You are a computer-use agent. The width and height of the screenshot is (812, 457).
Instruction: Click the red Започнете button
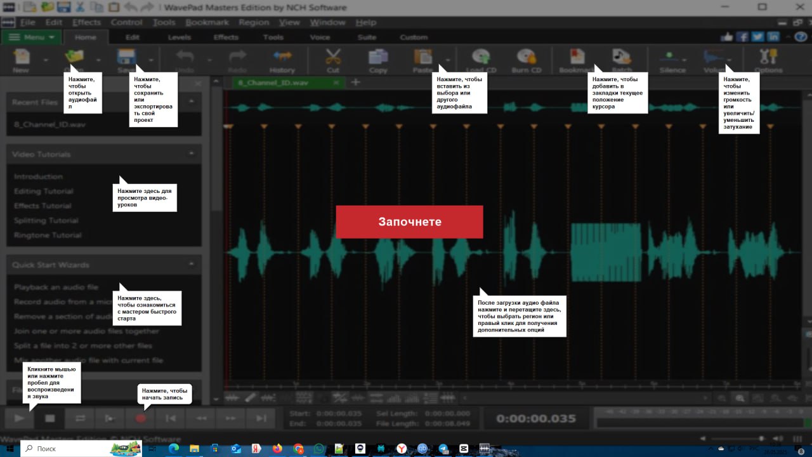(x=409, y=222)
